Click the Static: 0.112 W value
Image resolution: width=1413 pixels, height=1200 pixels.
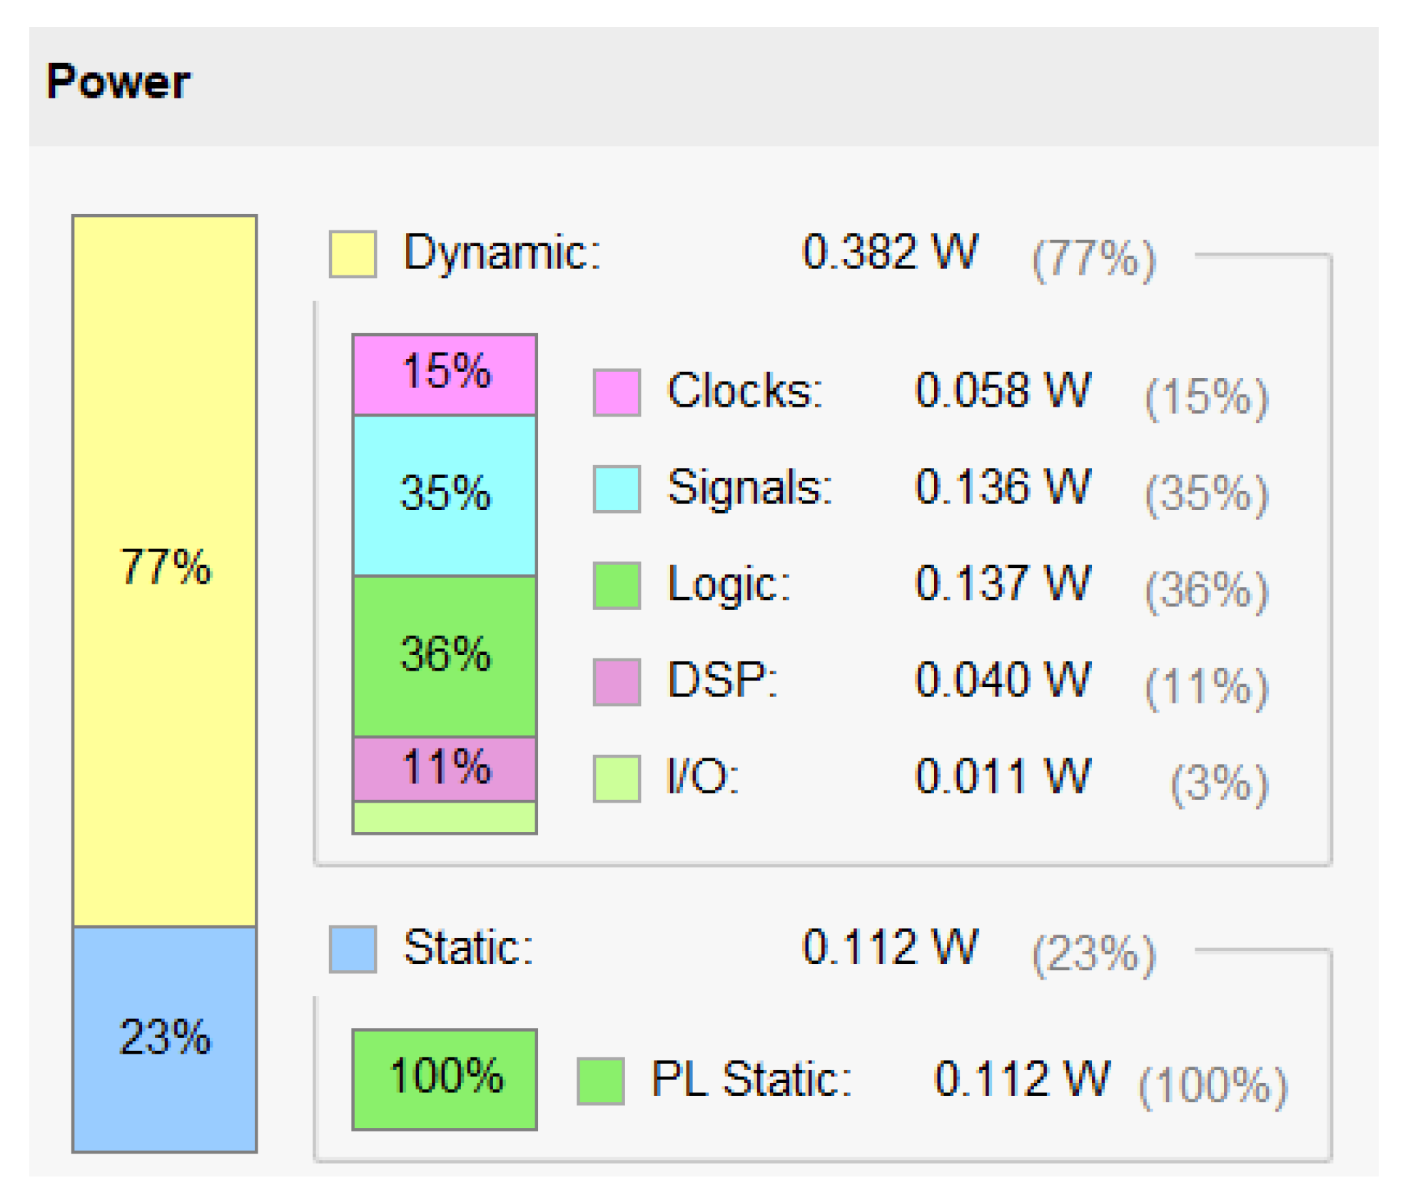890,948
